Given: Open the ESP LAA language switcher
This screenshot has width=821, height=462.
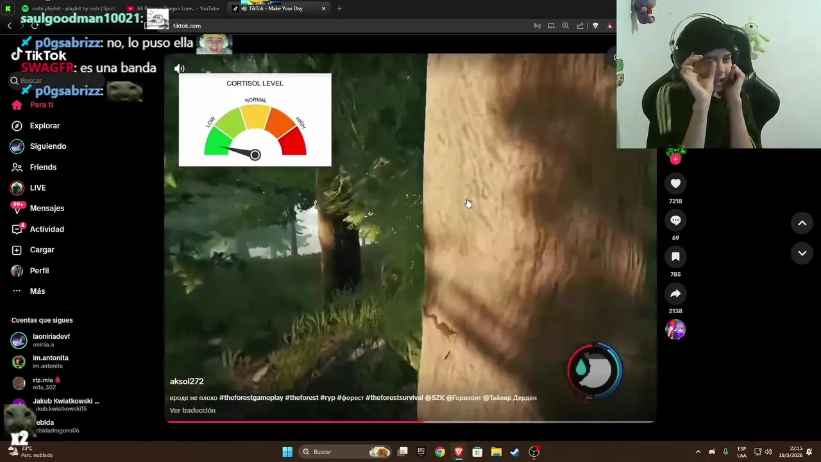Looking at the screenshot, I should point(741,452).
